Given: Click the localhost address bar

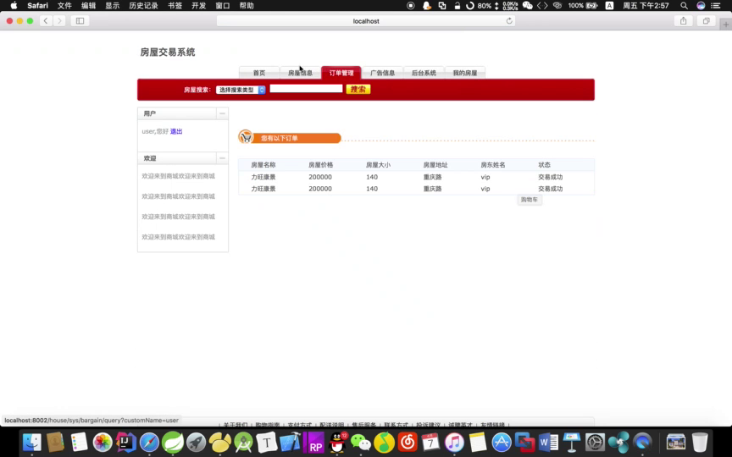Looking at the screenshot, I should tap(365, 21).
